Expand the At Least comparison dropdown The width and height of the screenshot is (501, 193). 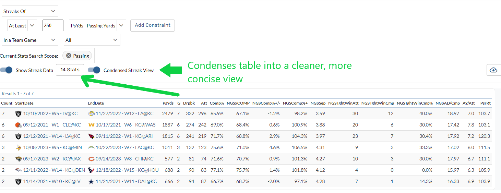pos(22,26)
